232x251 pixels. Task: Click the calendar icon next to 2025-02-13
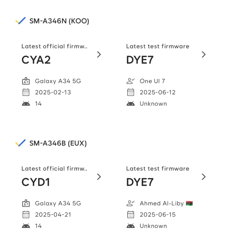tap(26, 92)
